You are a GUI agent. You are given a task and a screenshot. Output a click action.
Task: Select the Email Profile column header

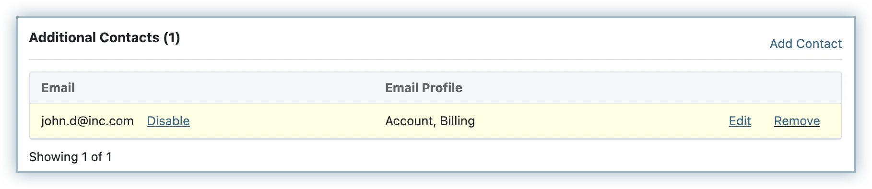click(424, 88)
